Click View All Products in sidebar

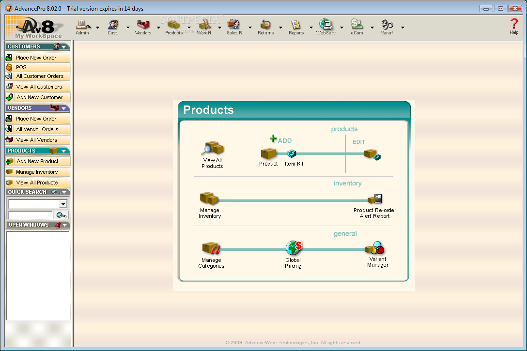[x=38, y=183]
